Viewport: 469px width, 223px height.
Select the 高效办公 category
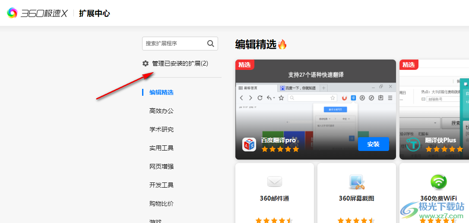(162, 111)
